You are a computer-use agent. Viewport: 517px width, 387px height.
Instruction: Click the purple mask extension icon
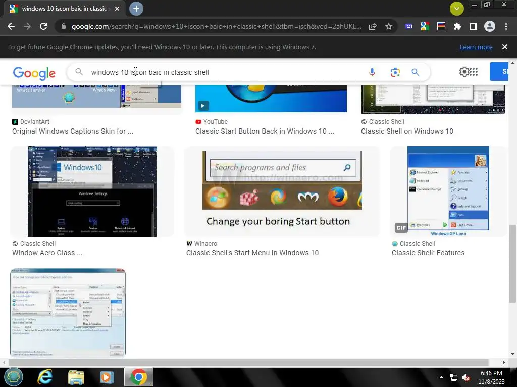tap(409, 26)
